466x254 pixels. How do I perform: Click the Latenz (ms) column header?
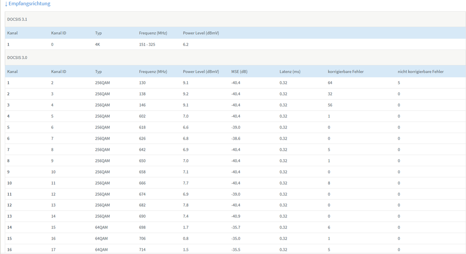click(290, 72)
